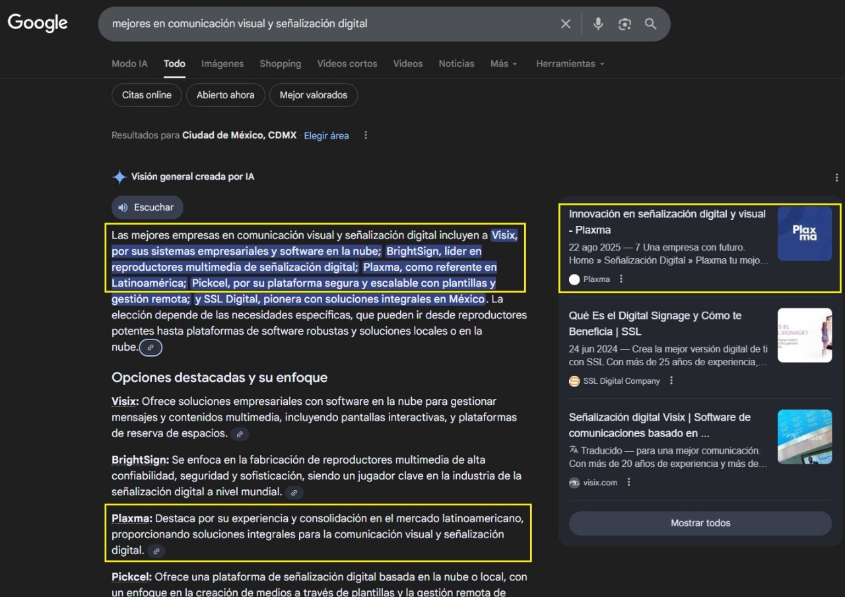Screen dimensions: 845x597
Task: Toggle the Abierto ahora filter chip
Action: tap(225, 95)
